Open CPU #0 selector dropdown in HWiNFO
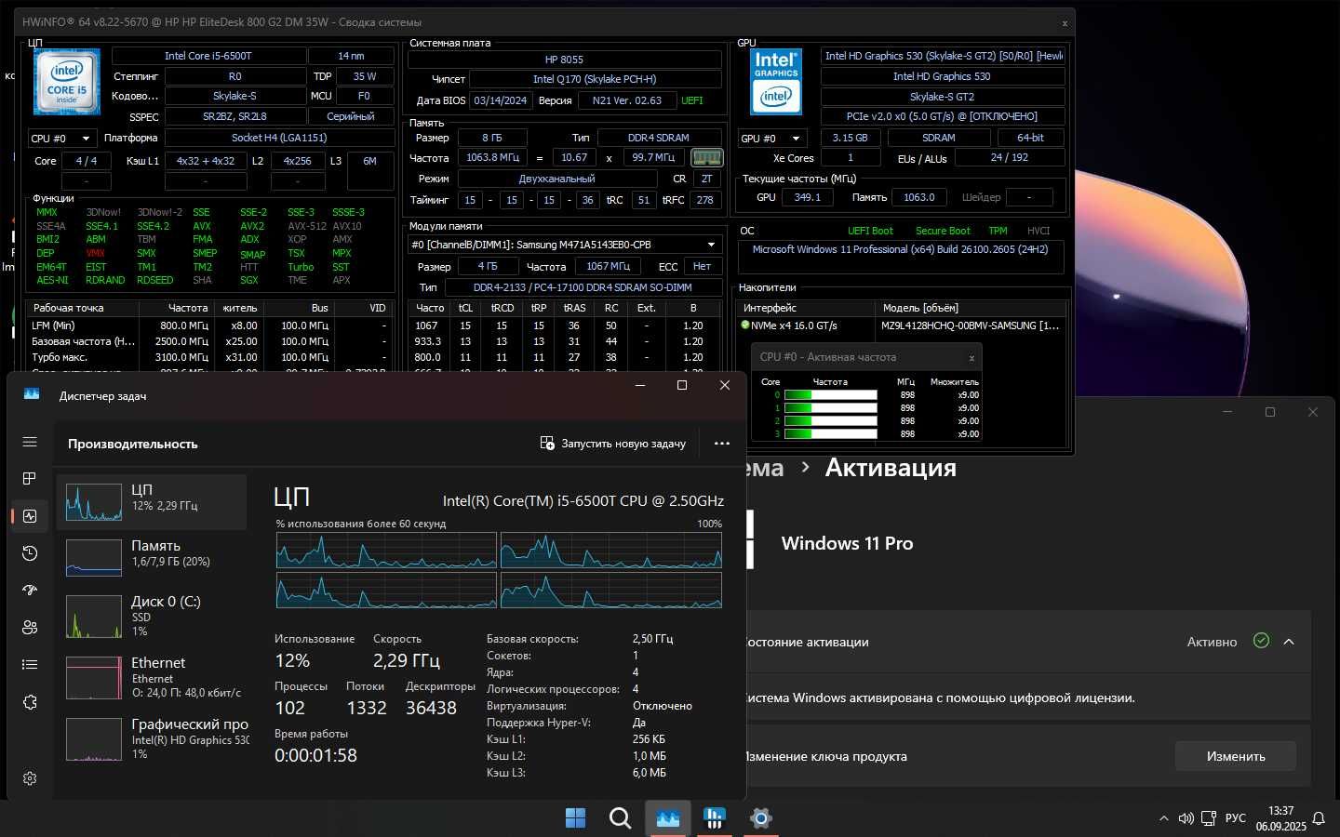1340x837 pixels. pos(61,139)
